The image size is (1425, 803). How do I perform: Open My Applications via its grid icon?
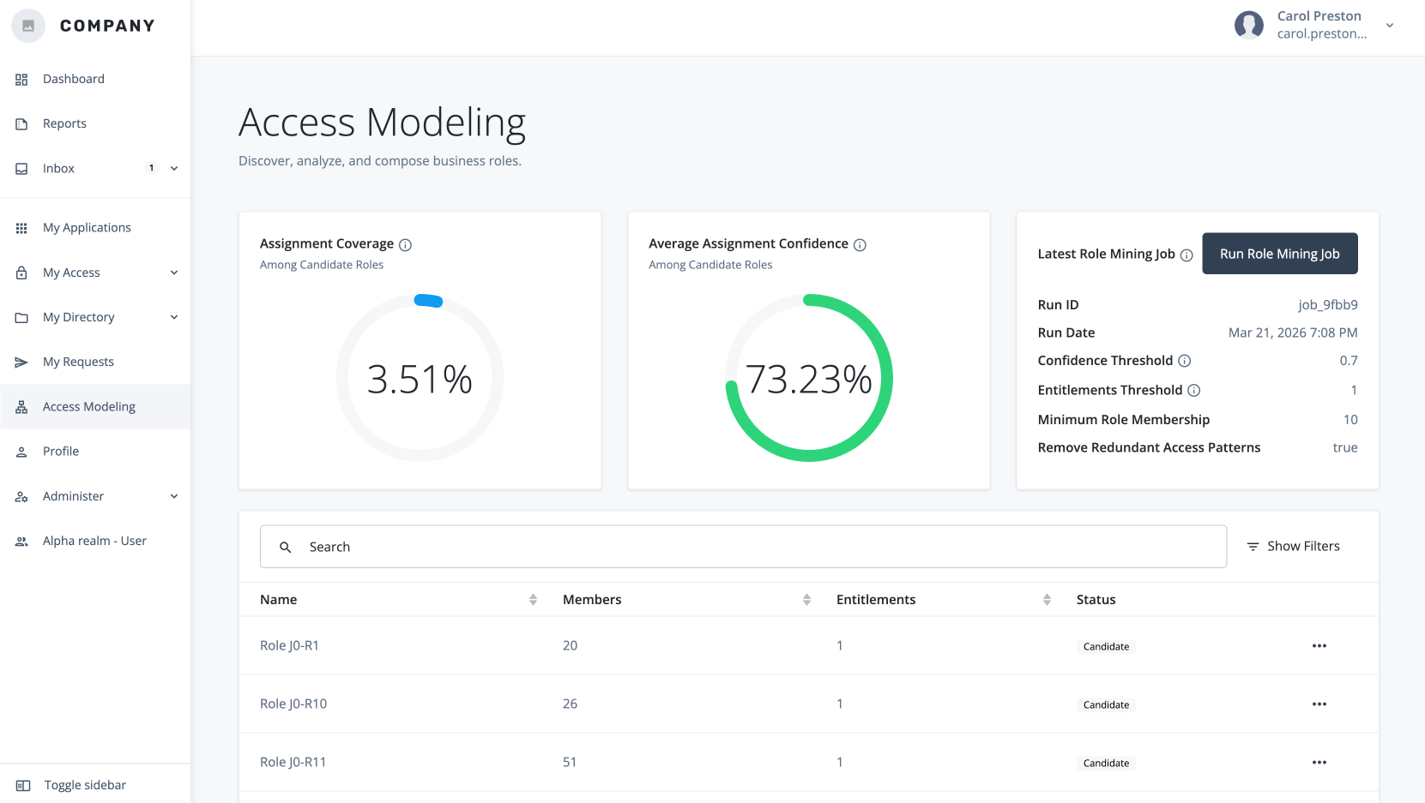(x=21, y=227)
